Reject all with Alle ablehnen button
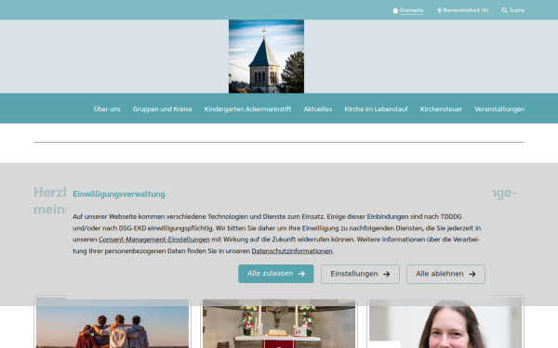The image size is (558, 348). coord(445,274)
